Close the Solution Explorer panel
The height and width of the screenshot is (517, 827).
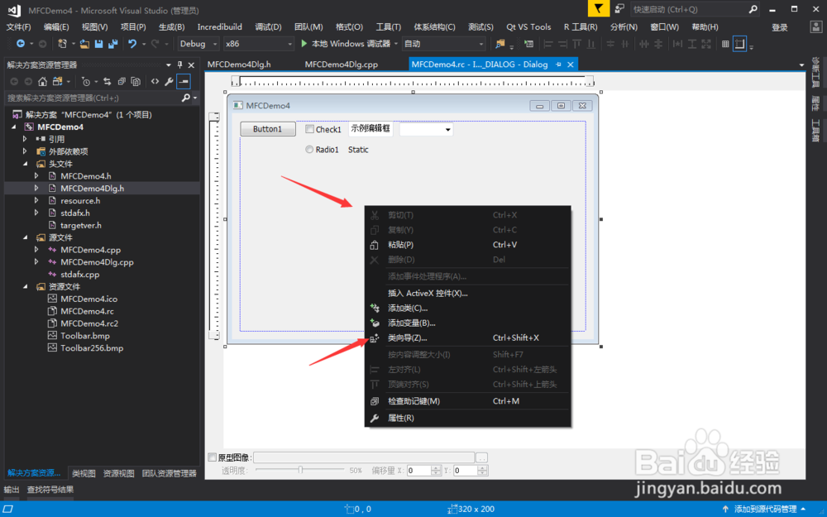[192, 65]
